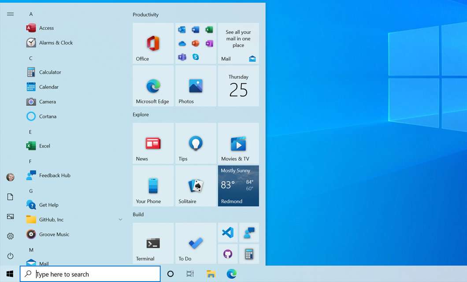Start Movies & TV from Explore

click(x=238, y=143)
